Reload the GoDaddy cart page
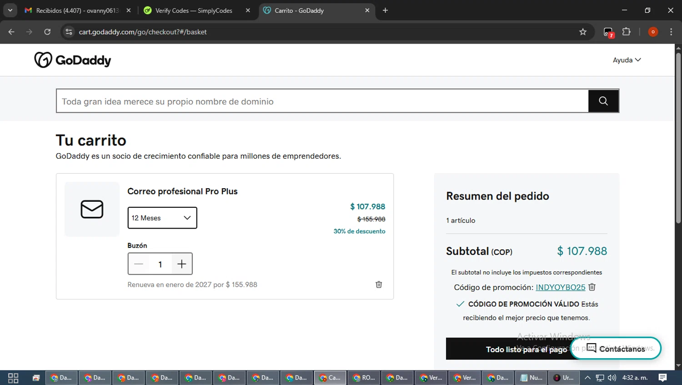Screen dimensions: 682x385 [47, 32]
